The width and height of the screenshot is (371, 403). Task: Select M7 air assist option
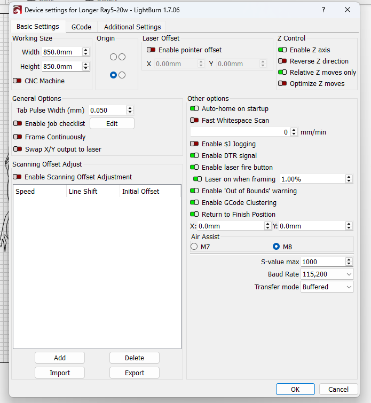[x=194, y=247]
